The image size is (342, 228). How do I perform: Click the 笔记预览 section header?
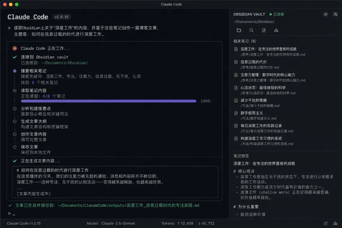241,156
